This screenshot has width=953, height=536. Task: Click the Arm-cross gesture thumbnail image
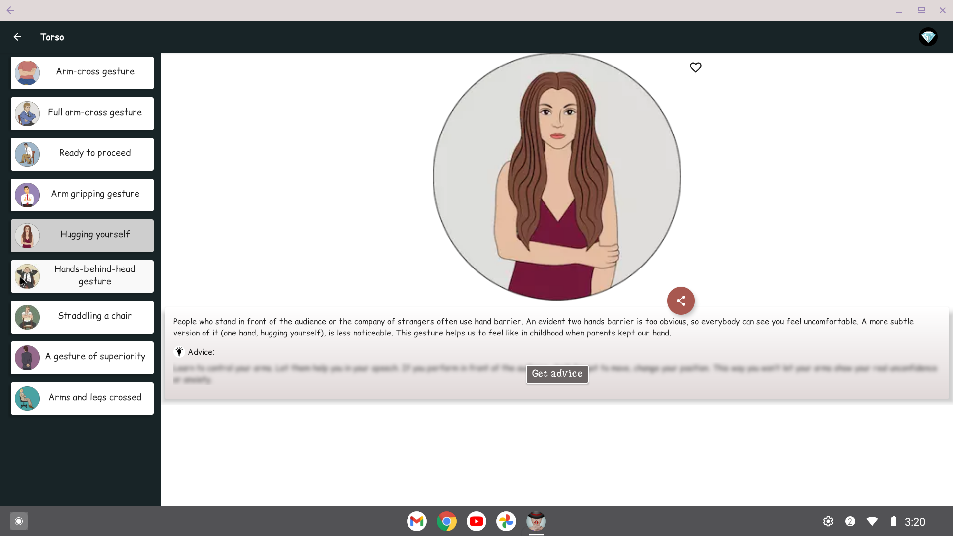coord(27,73)
